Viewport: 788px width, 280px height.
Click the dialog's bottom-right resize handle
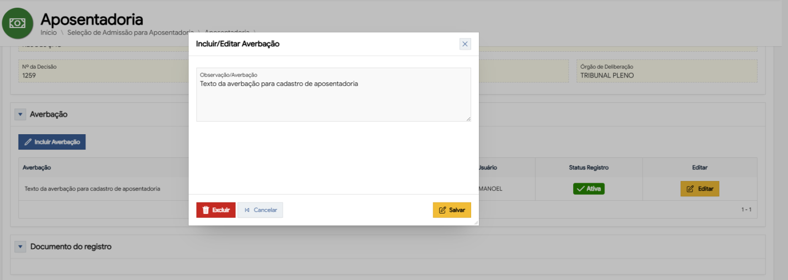476,222
